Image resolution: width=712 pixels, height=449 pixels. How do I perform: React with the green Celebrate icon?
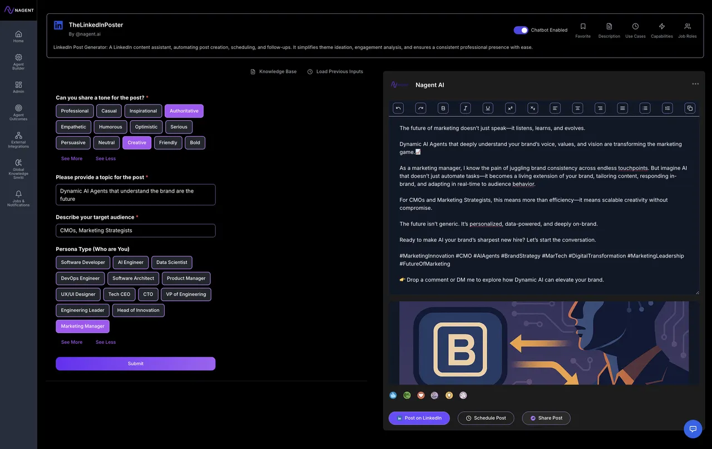click(407, 396)
